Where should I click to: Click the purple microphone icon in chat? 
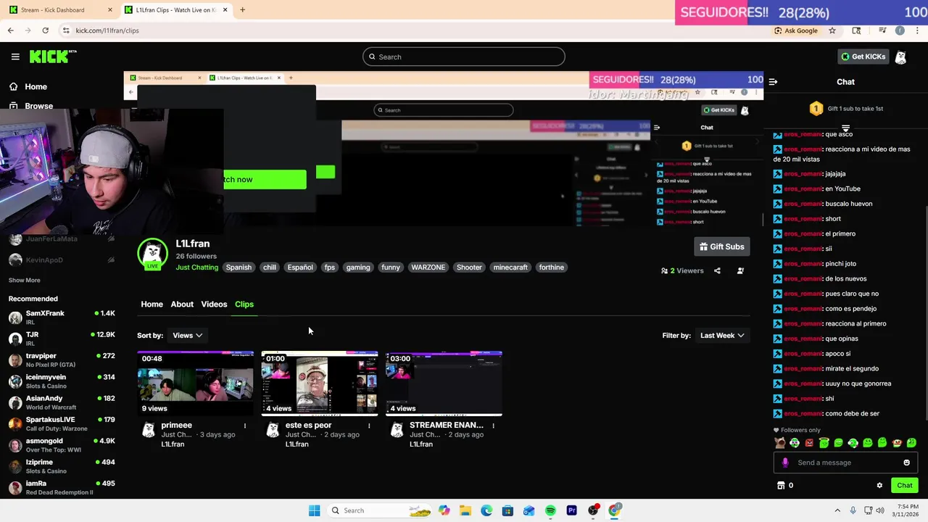pos(785,463)
